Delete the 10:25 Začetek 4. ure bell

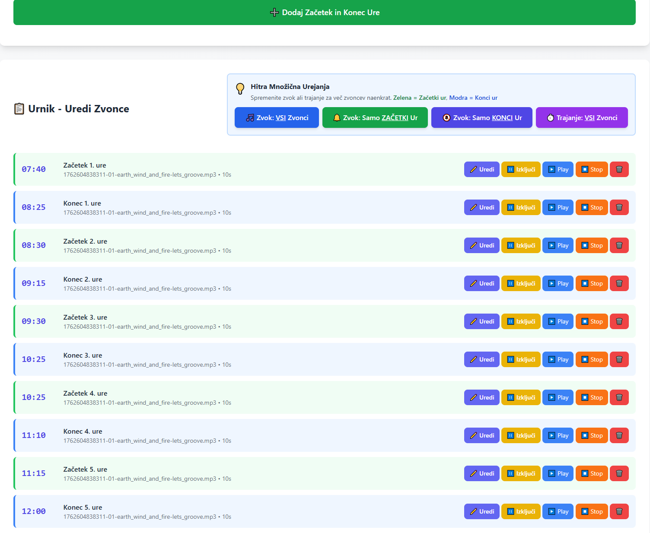[619, 397]
